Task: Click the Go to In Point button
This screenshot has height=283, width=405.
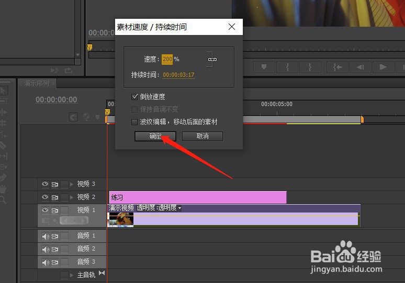Action: [337, 67]
